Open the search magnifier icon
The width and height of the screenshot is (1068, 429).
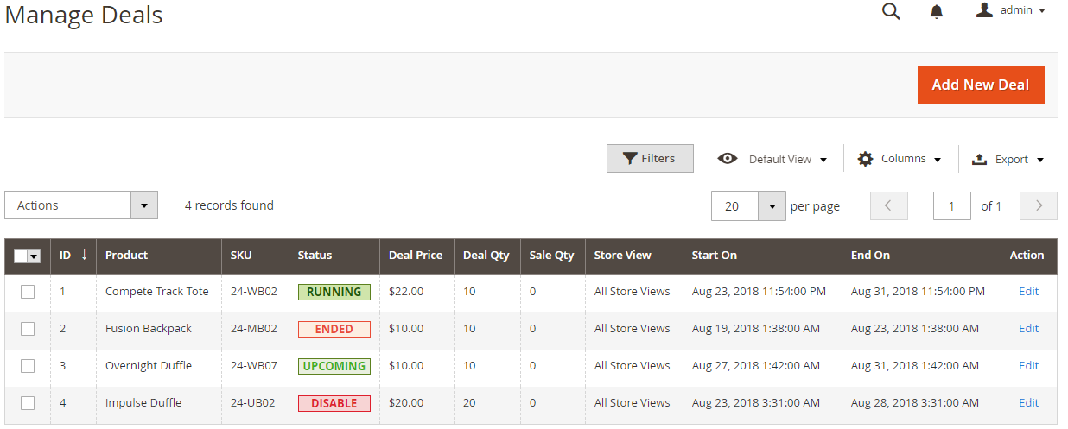tap(891, 11)
